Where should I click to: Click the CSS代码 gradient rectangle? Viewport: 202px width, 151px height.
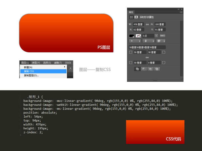[x=155, y=132]
